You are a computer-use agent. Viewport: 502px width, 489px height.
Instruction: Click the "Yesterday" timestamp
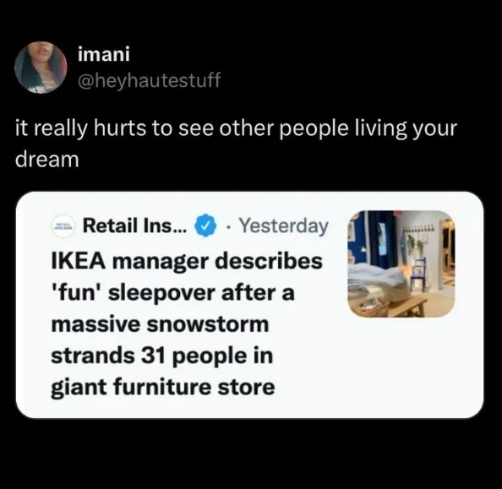pos(284,226)
